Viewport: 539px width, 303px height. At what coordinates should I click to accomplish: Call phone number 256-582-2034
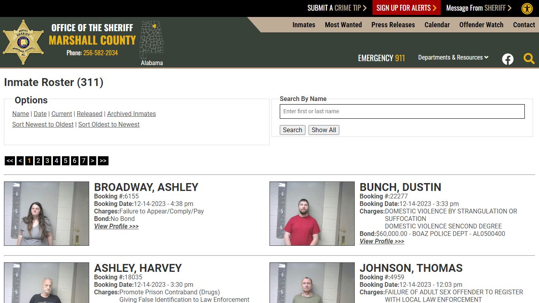coord(101,53)
